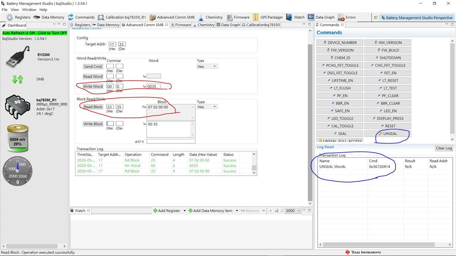
Task: Open the Window menu
Action: 29,10
